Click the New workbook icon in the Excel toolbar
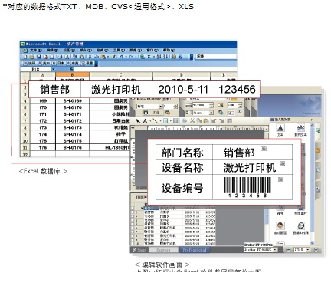 pos(25,57)
